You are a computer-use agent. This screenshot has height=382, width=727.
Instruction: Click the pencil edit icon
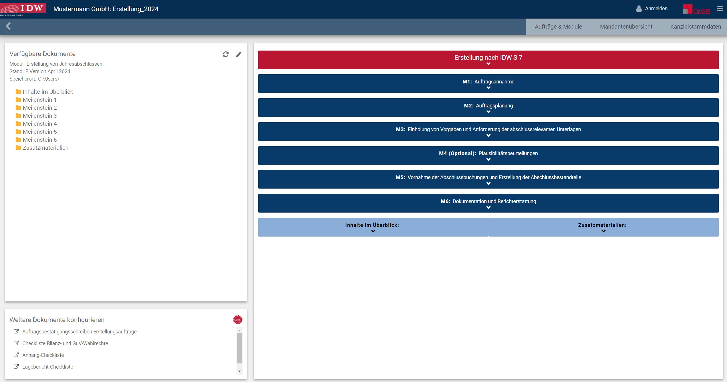pyautogui.click(x=239, y=54)
